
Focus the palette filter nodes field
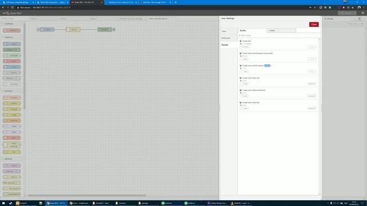pyautogui.click(x=13, y=19)
